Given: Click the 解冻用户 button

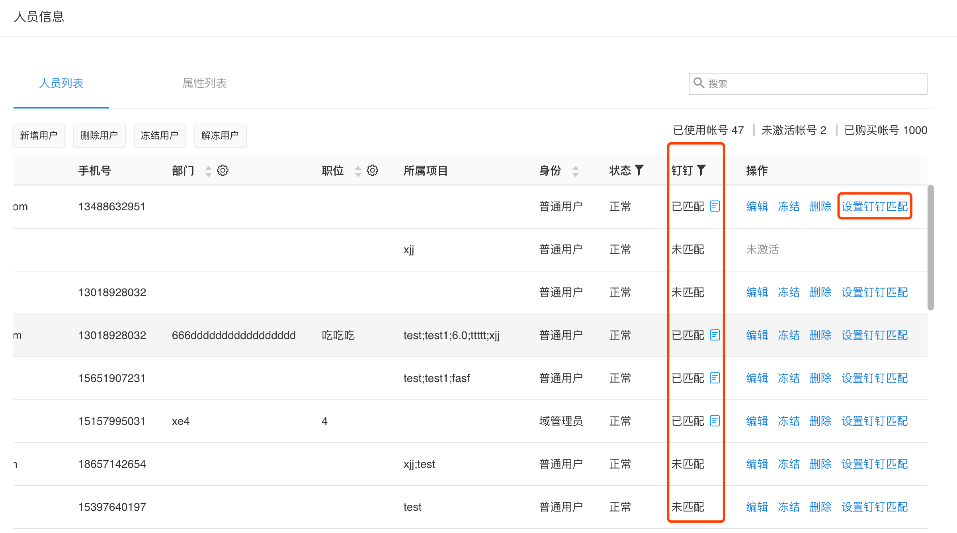Looking at the screenshot, I should point(220,136).
